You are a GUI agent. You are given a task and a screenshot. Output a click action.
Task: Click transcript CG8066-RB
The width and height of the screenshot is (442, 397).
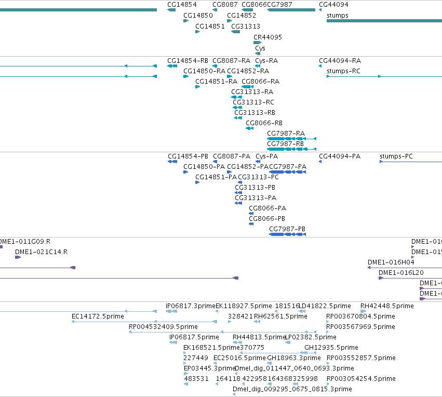(x=264, y=123)
